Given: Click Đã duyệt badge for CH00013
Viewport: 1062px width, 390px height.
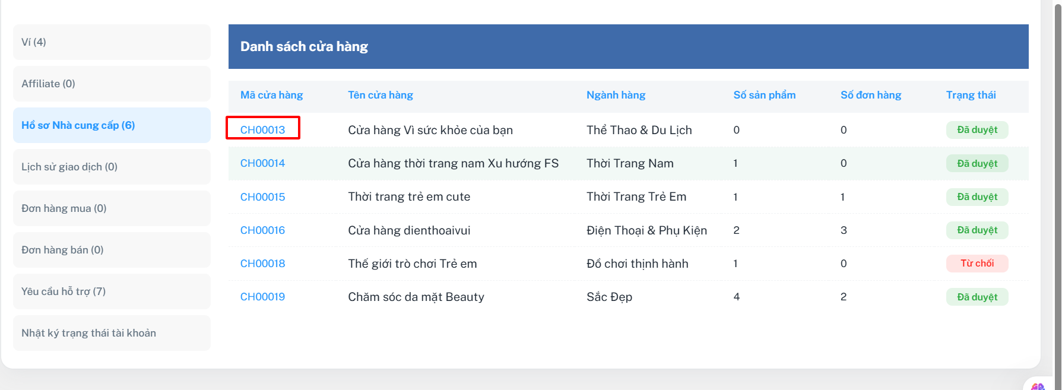Looking at the screenshot, I should pos(977,130).
